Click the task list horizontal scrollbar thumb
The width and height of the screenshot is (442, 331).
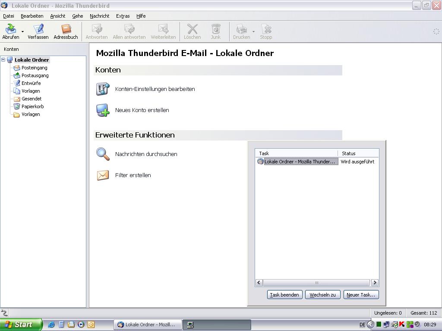(x=316, y=283)
